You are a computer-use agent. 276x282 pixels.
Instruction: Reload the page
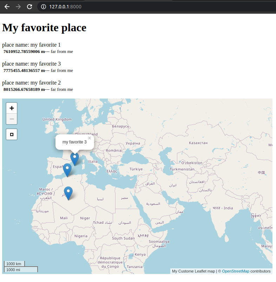[29, 6]
